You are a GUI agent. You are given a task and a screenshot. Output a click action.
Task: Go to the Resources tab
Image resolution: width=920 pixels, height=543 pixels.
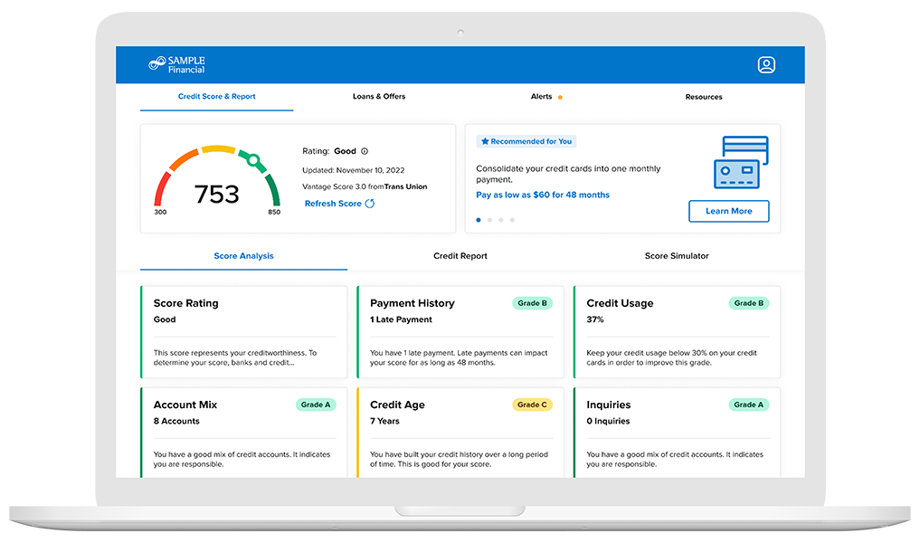pyautogui.click(x=703, y=97)
